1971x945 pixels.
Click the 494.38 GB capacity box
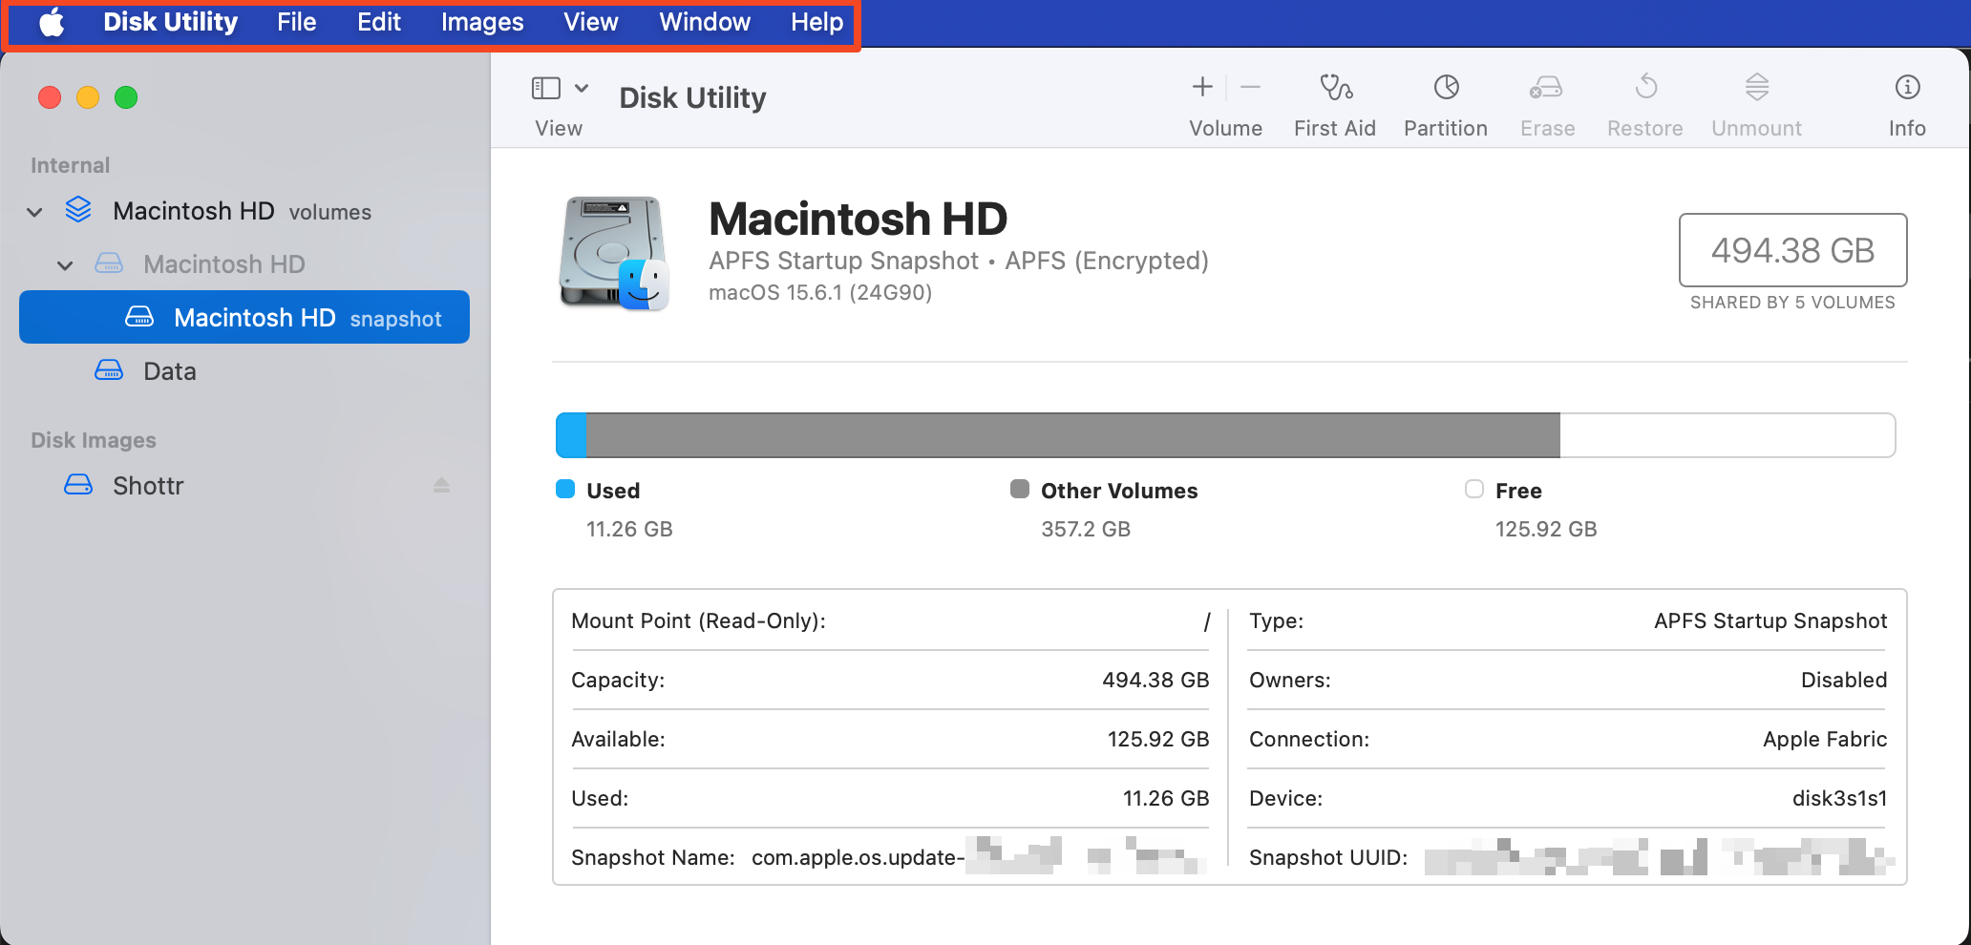click(x=1792, y=250)
